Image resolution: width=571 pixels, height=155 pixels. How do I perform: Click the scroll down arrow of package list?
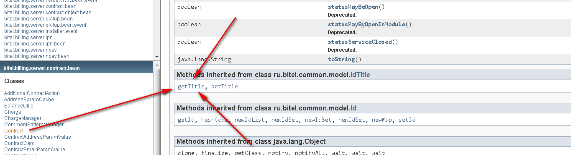pos(157,57)
